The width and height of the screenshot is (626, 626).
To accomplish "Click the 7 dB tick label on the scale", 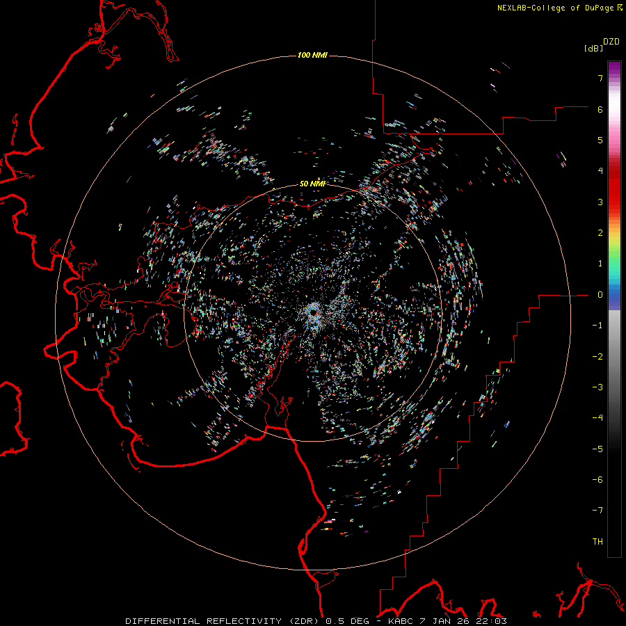I will 600,78.
